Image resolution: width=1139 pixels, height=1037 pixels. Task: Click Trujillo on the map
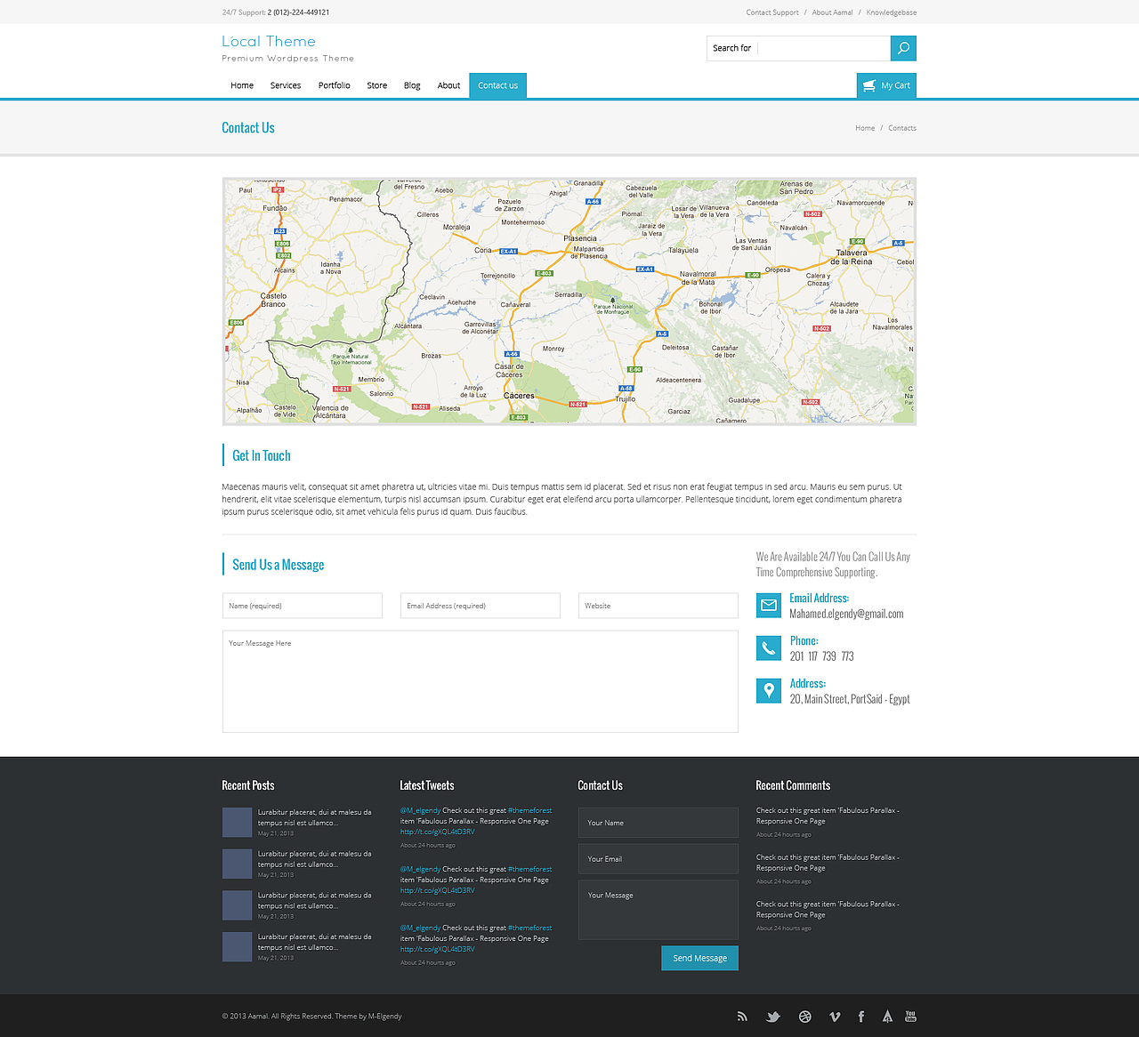tap(626, 399)
